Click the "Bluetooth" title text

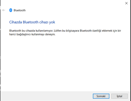20,10
